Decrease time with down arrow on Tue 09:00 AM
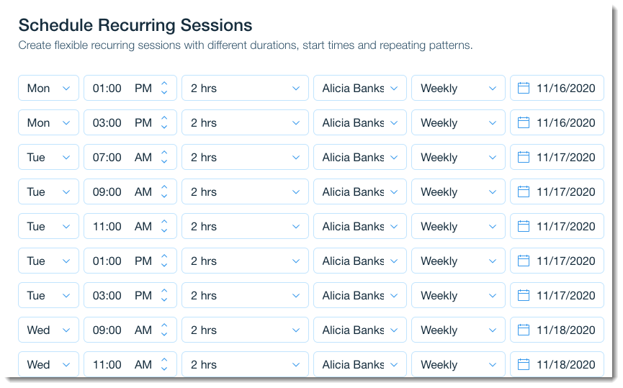The height and width of the screenshot is (388, 623). [164, 197]
